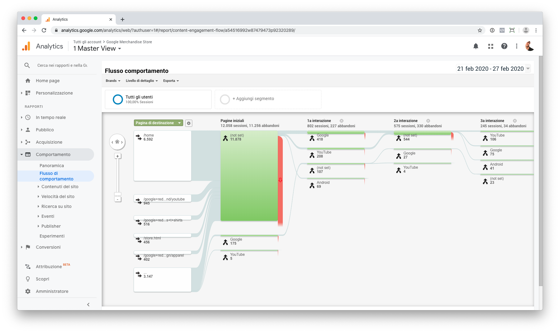This screenshot has width=560, height=333.
Task: Go back in the browser
Action: click(x=24, y=30)
